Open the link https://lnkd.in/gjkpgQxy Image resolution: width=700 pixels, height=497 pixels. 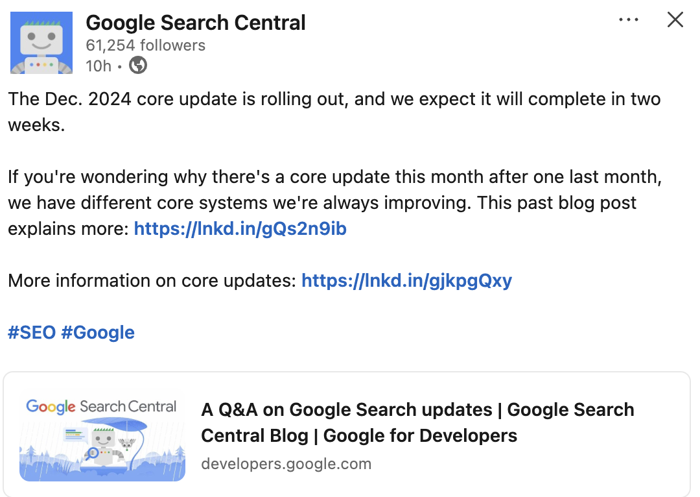coord(406,280)
